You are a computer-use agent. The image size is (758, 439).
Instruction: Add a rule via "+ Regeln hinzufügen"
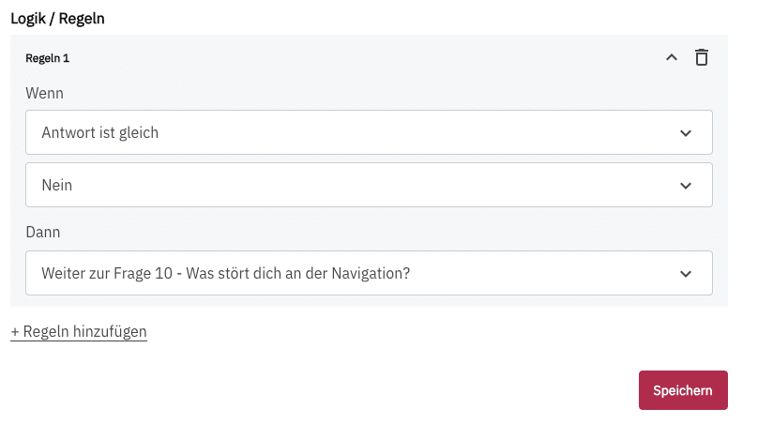coord(79,331)
